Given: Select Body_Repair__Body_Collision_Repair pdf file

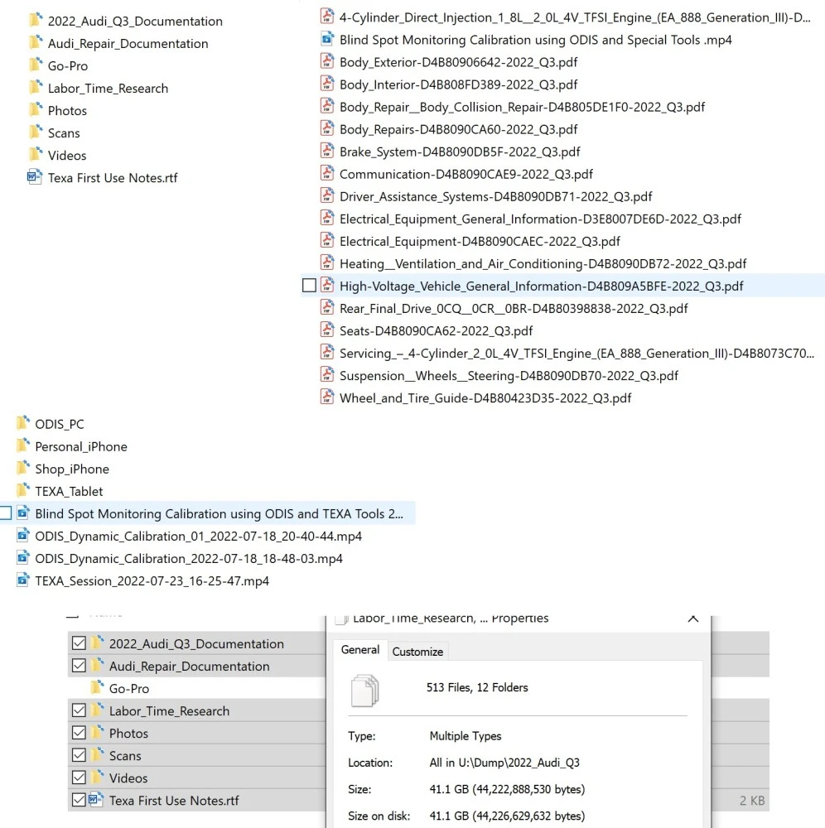Looking at the screenshot, I should click(x=522, y=107).
